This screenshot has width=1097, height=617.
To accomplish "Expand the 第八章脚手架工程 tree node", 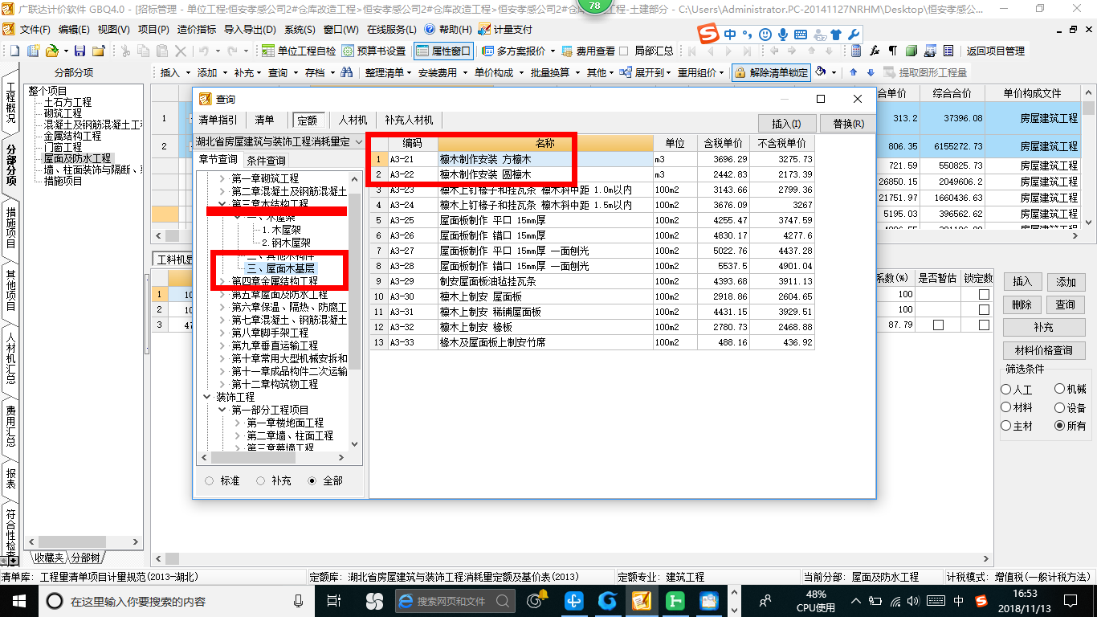I will (222, 333).
